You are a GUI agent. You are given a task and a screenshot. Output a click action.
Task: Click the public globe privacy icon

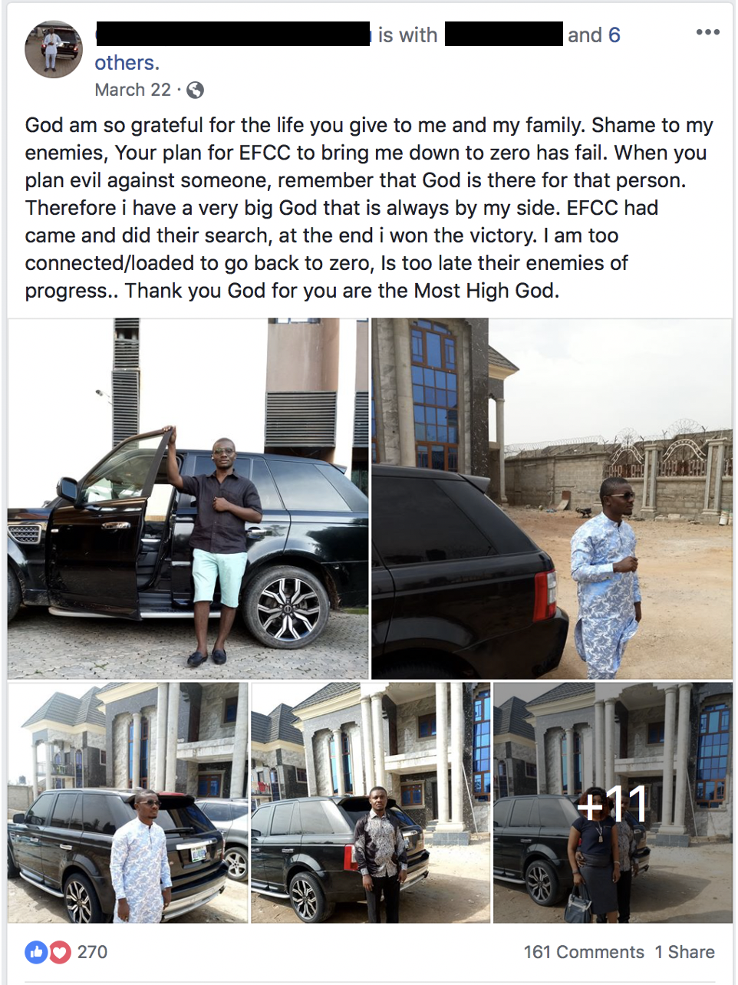pos(196,91)
